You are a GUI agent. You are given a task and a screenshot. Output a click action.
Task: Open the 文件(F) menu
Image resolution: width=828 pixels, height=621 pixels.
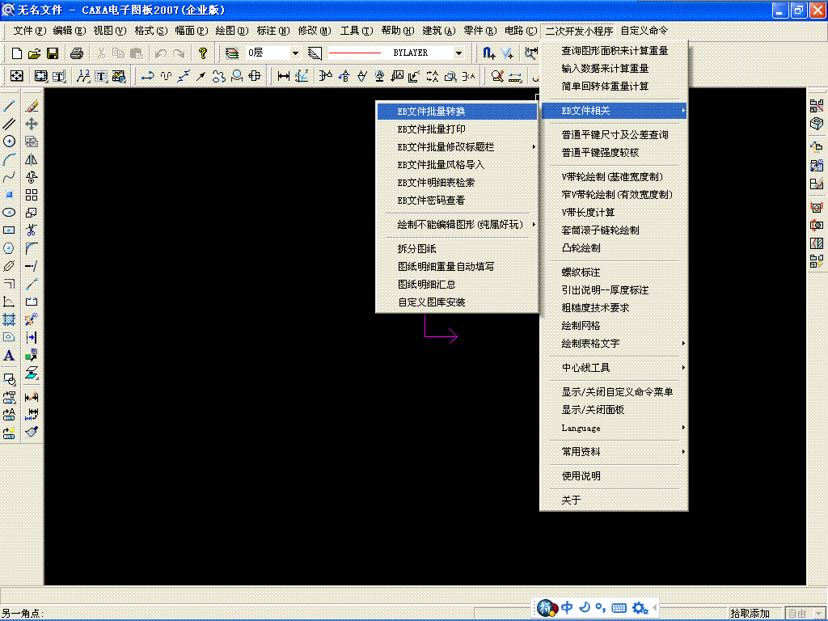click(x=30, y=31)
